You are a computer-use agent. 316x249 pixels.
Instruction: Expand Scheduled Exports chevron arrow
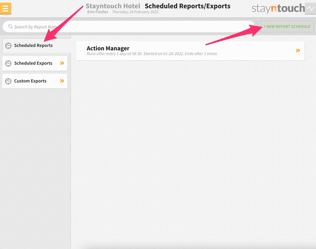pos(62,63)
